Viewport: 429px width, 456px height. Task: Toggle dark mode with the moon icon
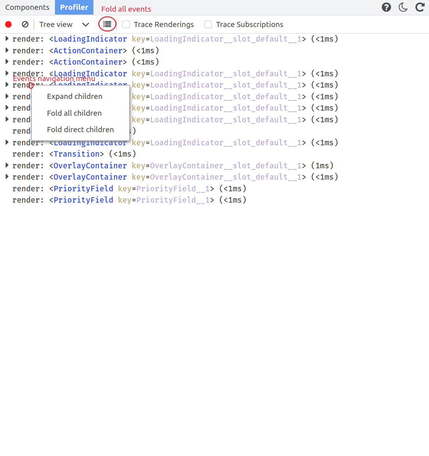[x=403, y=7]
